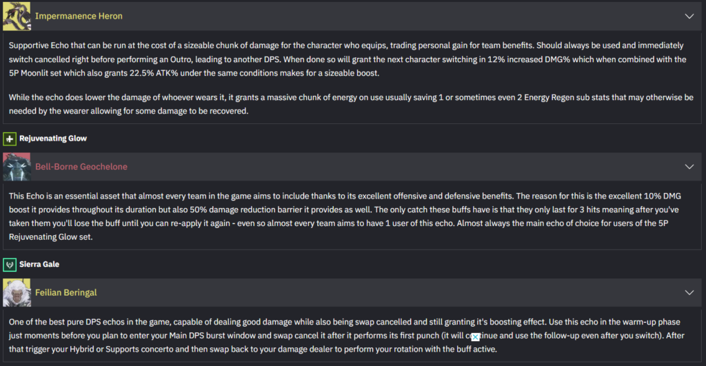Click the Feilian Beringal description text
The image size is (706, 366).
(345, 335)
